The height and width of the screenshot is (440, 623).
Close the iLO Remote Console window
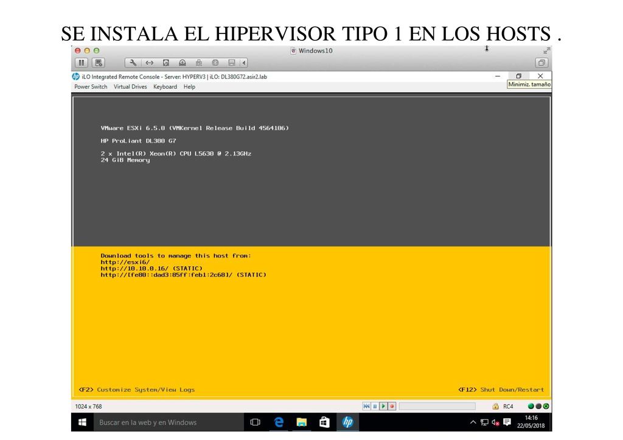click(540, 76)
